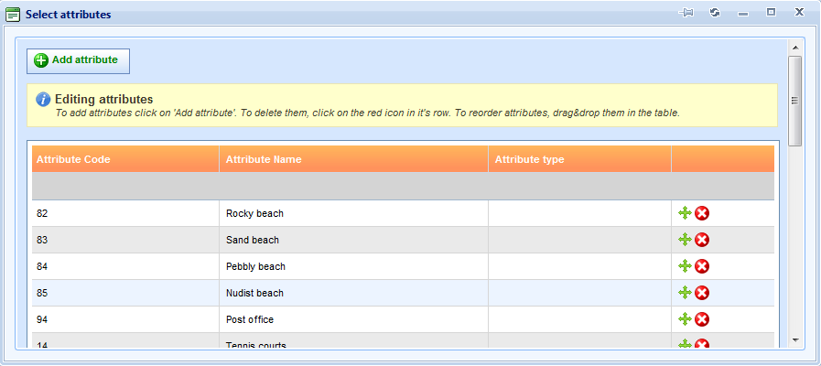Click attribute code 85

click(x=42, y=293)
